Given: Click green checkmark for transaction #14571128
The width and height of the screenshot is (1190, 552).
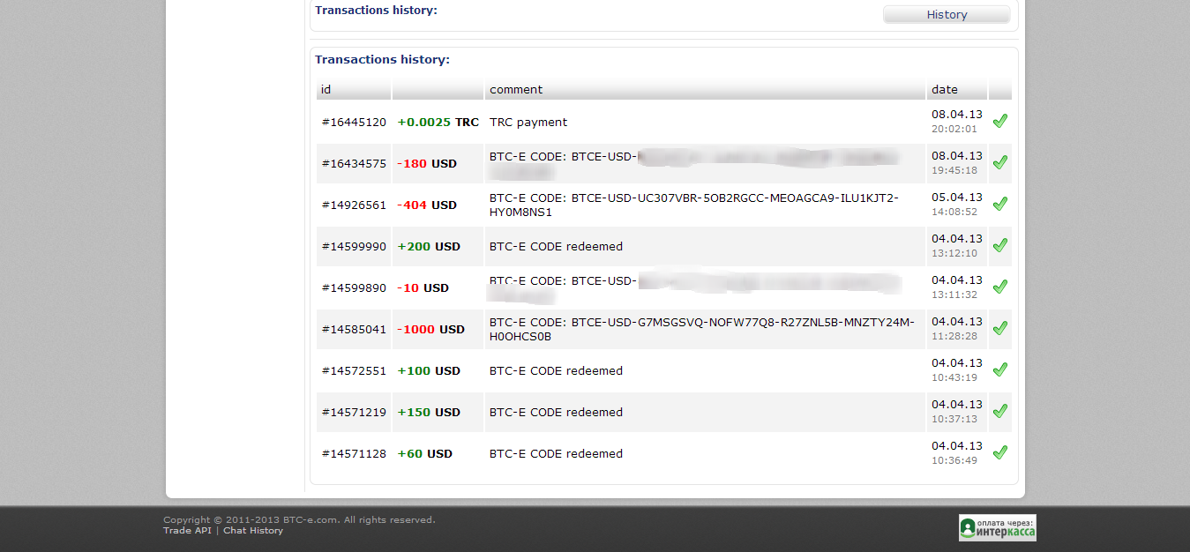Looking at the screenshot, I should click(999, 453).
